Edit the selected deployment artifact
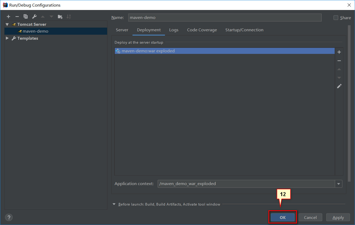 coord(339,86)
